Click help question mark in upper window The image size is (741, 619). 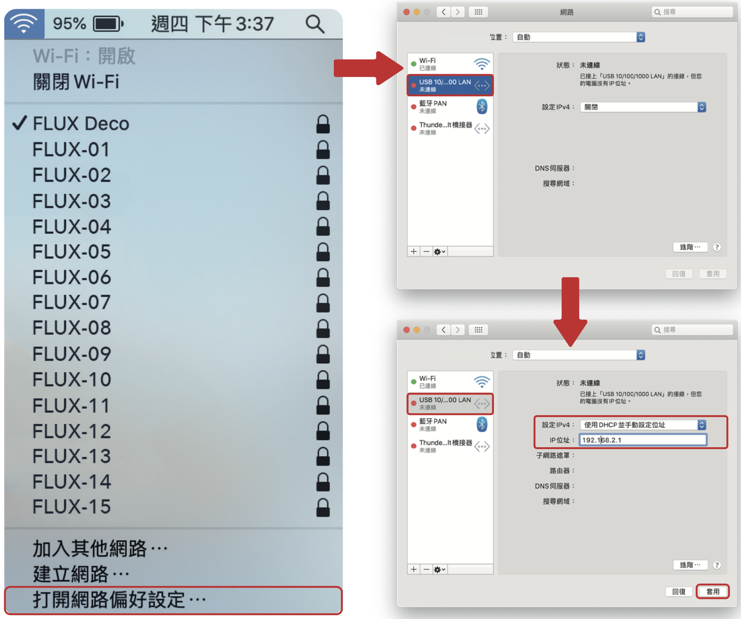tap(717, 247)
